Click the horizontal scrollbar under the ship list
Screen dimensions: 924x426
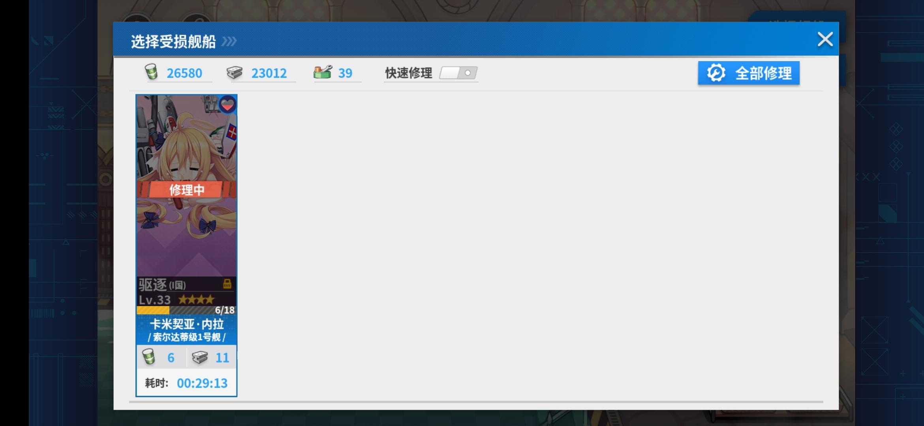476,402
